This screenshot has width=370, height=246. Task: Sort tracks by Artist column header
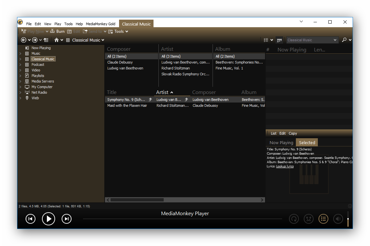[164, 92]
